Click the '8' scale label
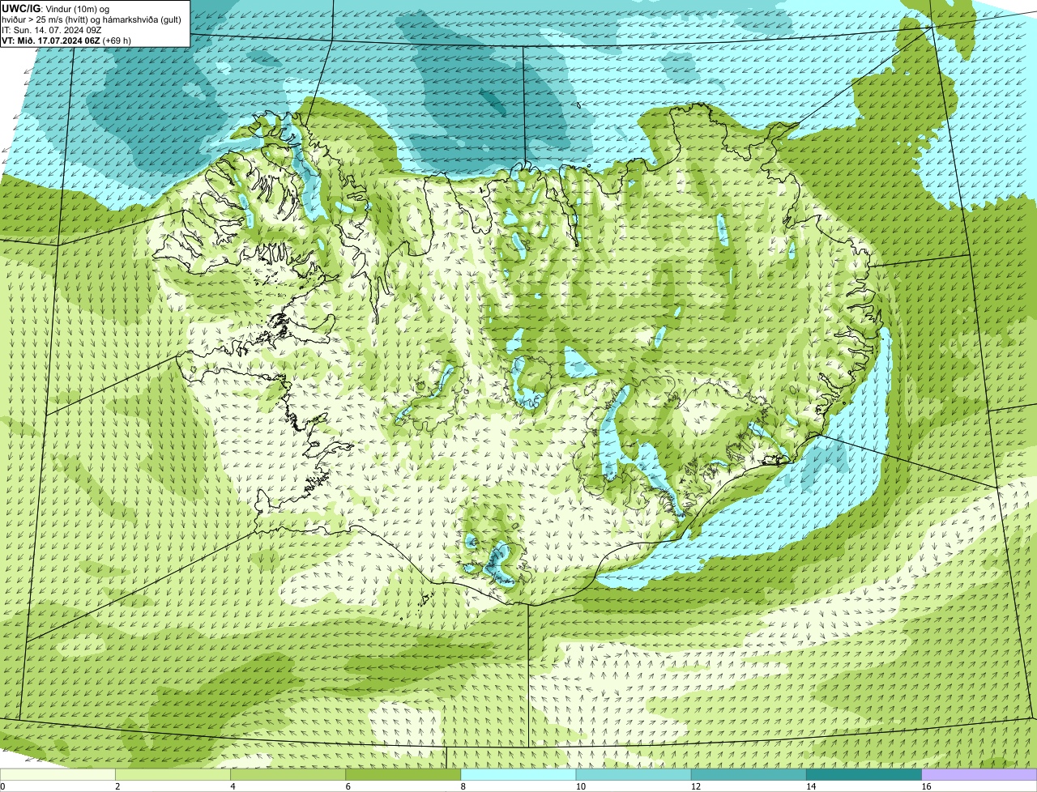Screen dimensions: 1037x792 coord(463,786)
